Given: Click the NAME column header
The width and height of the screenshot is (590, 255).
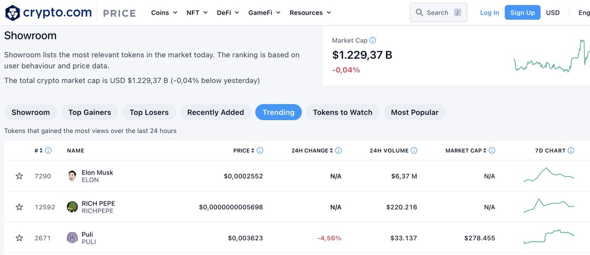Looking at the screenshot, I should 76,151.
